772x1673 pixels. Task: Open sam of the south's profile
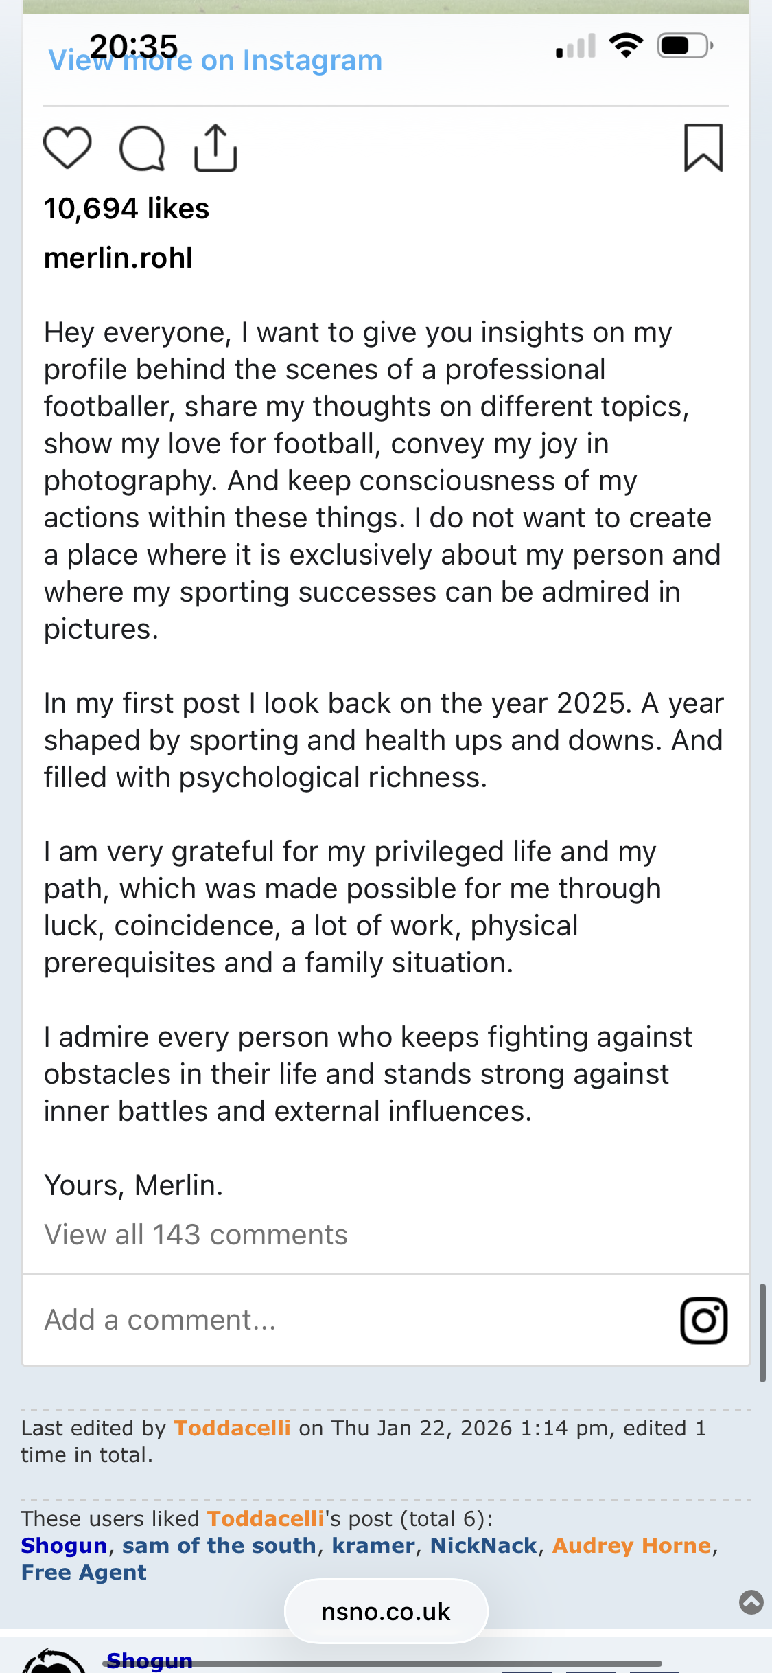pos(219,1545)
